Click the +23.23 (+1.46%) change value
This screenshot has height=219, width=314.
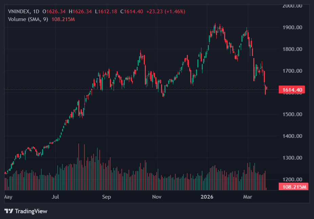point(165,12)
